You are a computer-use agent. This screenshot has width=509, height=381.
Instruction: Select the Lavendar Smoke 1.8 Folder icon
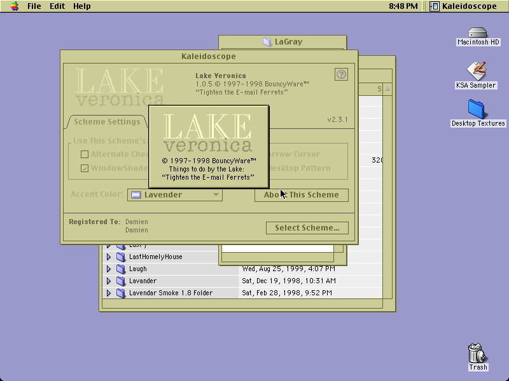(x=121, y=293)
